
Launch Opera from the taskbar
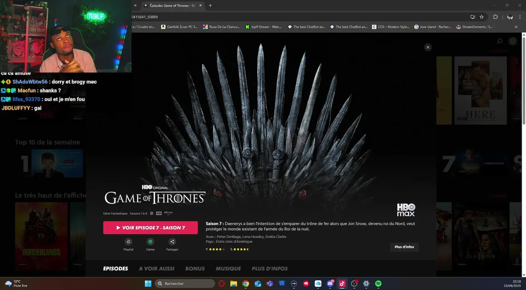(222, 284)
